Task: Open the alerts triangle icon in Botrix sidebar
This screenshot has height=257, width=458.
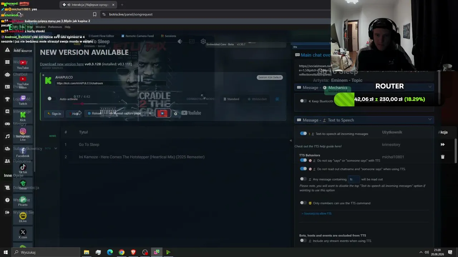Action: (7, 50)
